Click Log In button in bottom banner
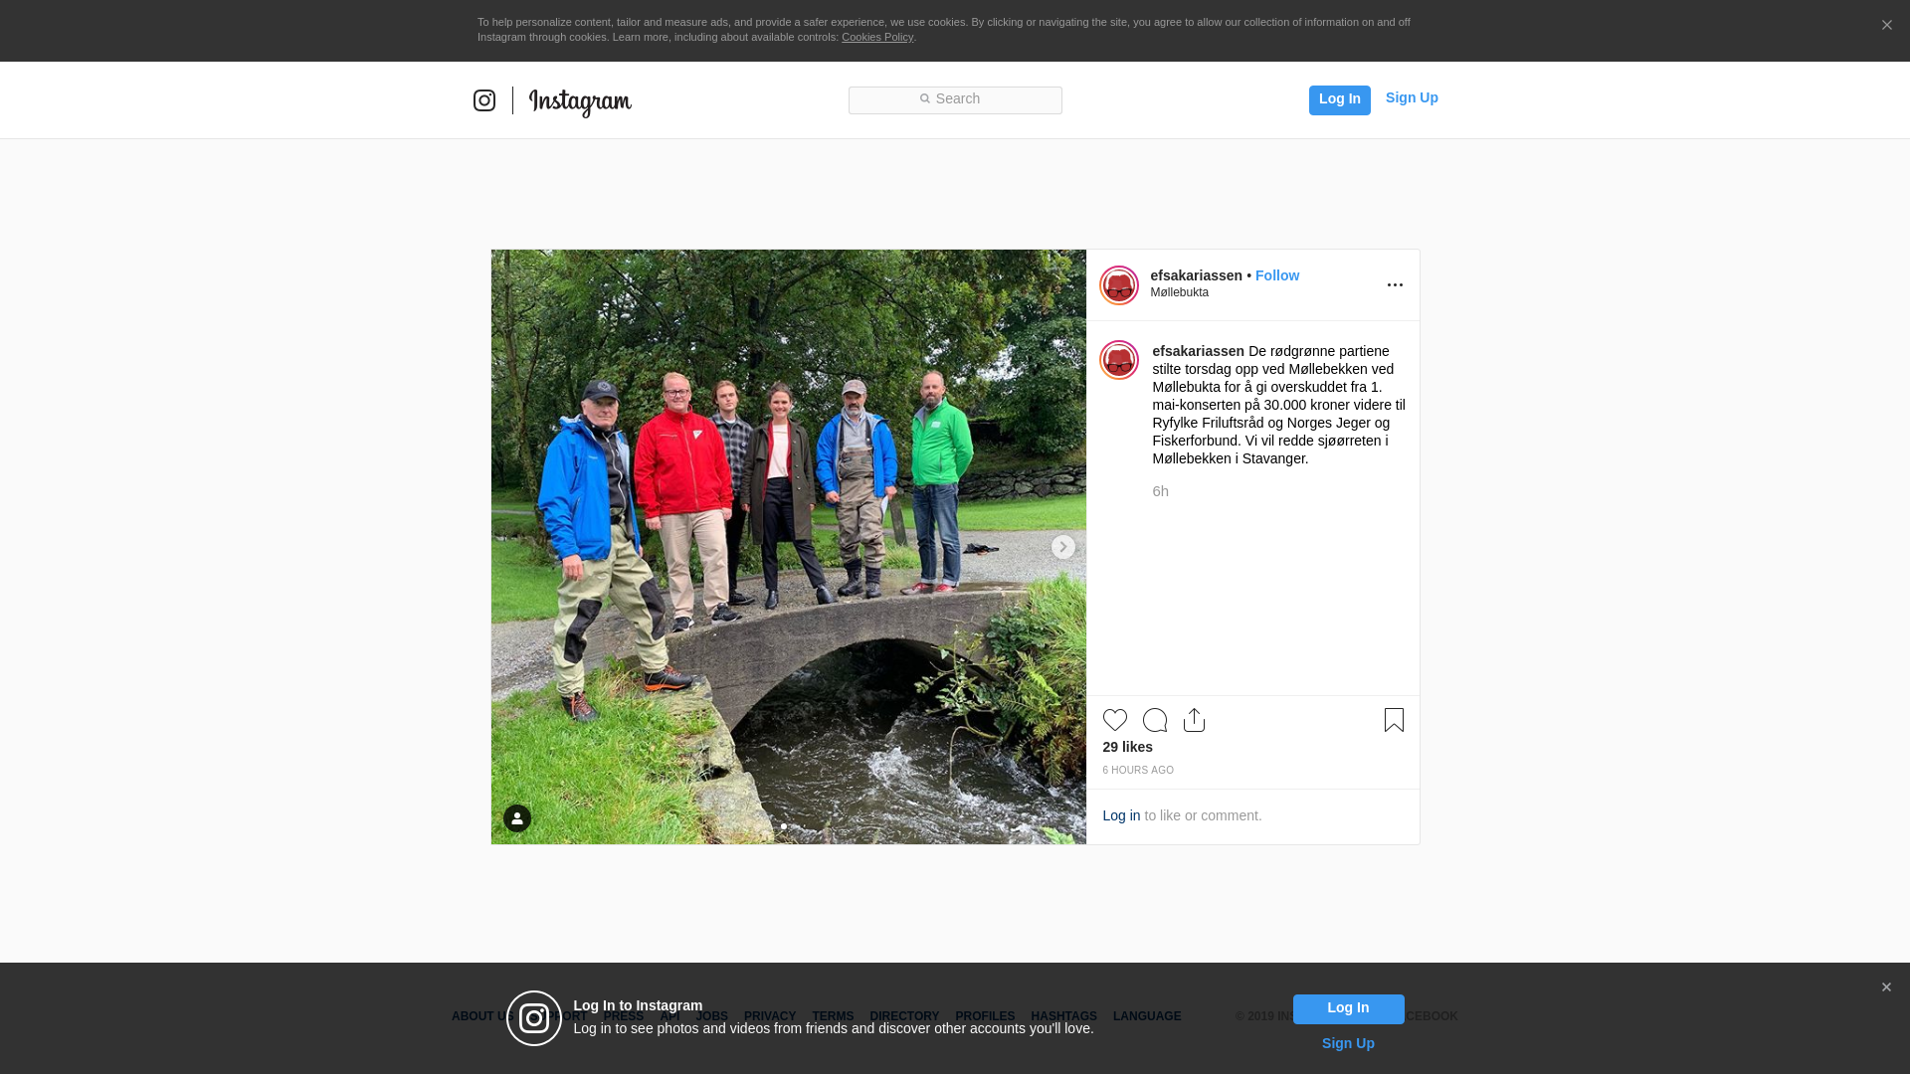This screenshot has height=1074, width=1910. (1348, 1009)
